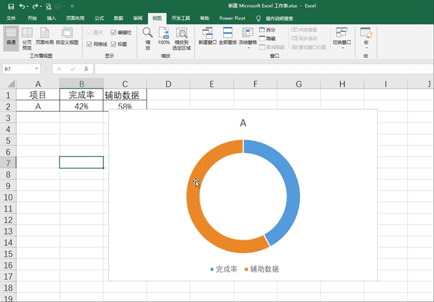Expand the 宏 macros dropdown arrow
434x302 pixels.
[x=367, y=48]
